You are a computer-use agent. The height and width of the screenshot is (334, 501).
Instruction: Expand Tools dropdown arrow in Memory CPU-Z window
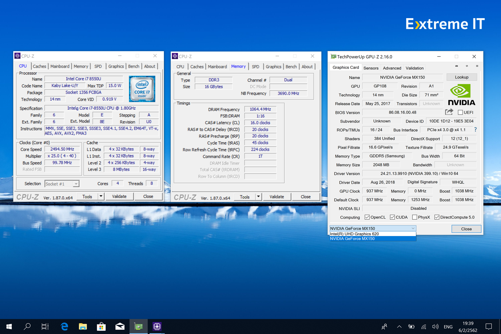coord(258,197)
